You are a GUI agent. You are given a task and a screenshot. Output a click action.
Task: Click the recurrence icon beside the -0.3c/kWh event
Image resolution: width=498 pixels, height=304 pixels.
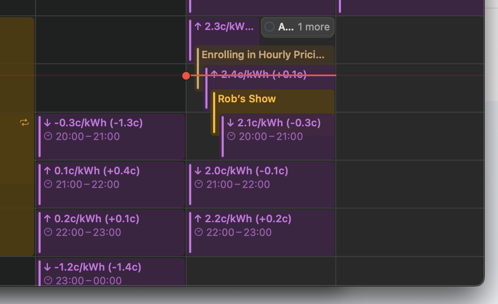pos(24,122)
